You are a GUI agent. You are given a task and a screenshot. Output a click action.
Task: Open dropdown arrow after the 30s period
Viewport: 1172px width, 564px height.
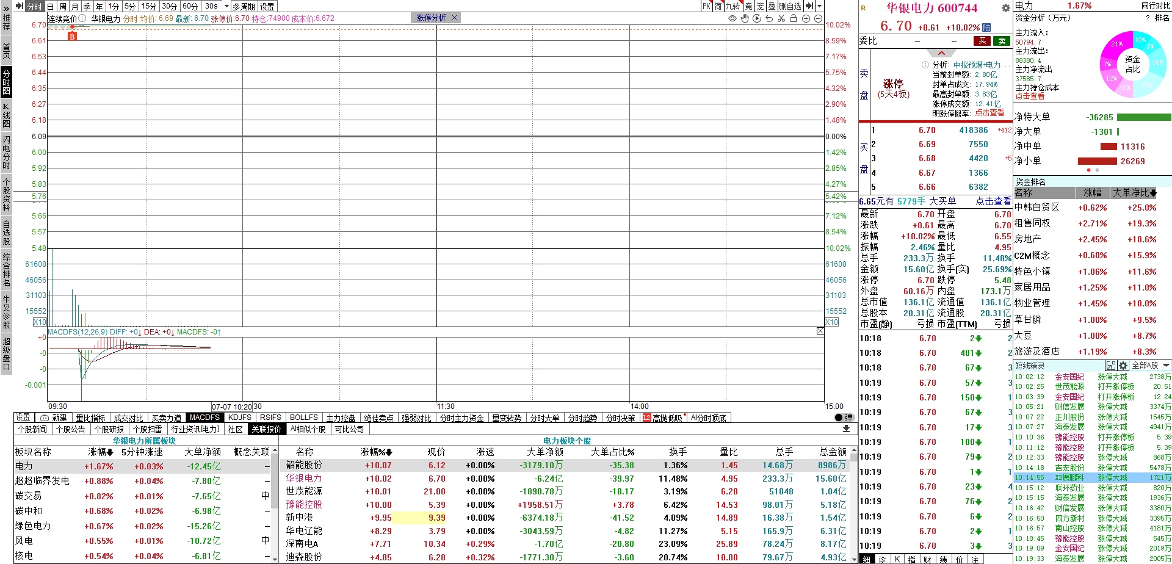tap(226, 6)
